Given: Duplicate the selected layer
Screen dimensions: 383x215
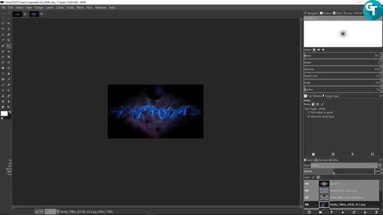Looking at the screenshot, I should (354, 213).
